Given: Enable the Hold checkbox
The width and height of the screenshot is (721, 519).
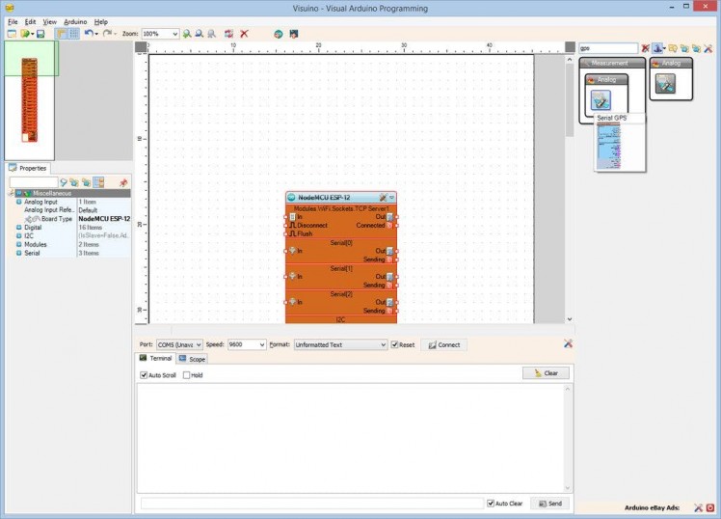Looking at the screenshot, I should click(x=187, y=375).
